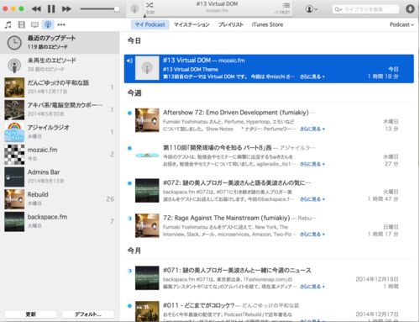Click the podcast artwork icon in now playing
This screenshot has height=322, width=420.
134,8
